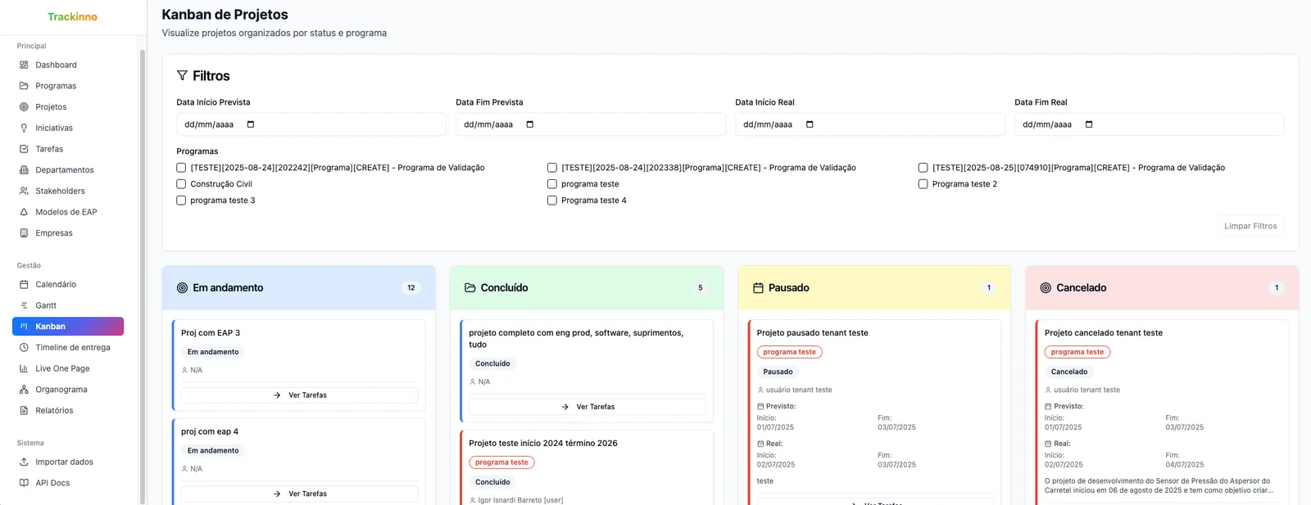Click the Data Fim Real date field

click(1149, 124)
